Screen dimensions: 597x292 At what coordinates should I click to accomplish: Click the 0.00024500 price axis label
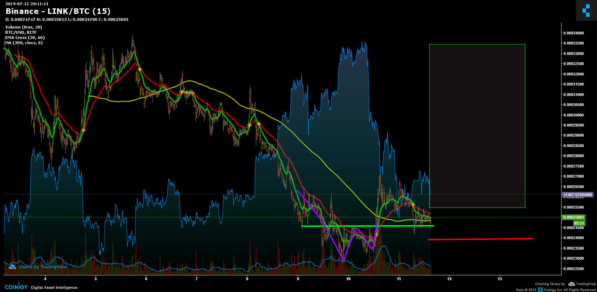tap(574, 228)
